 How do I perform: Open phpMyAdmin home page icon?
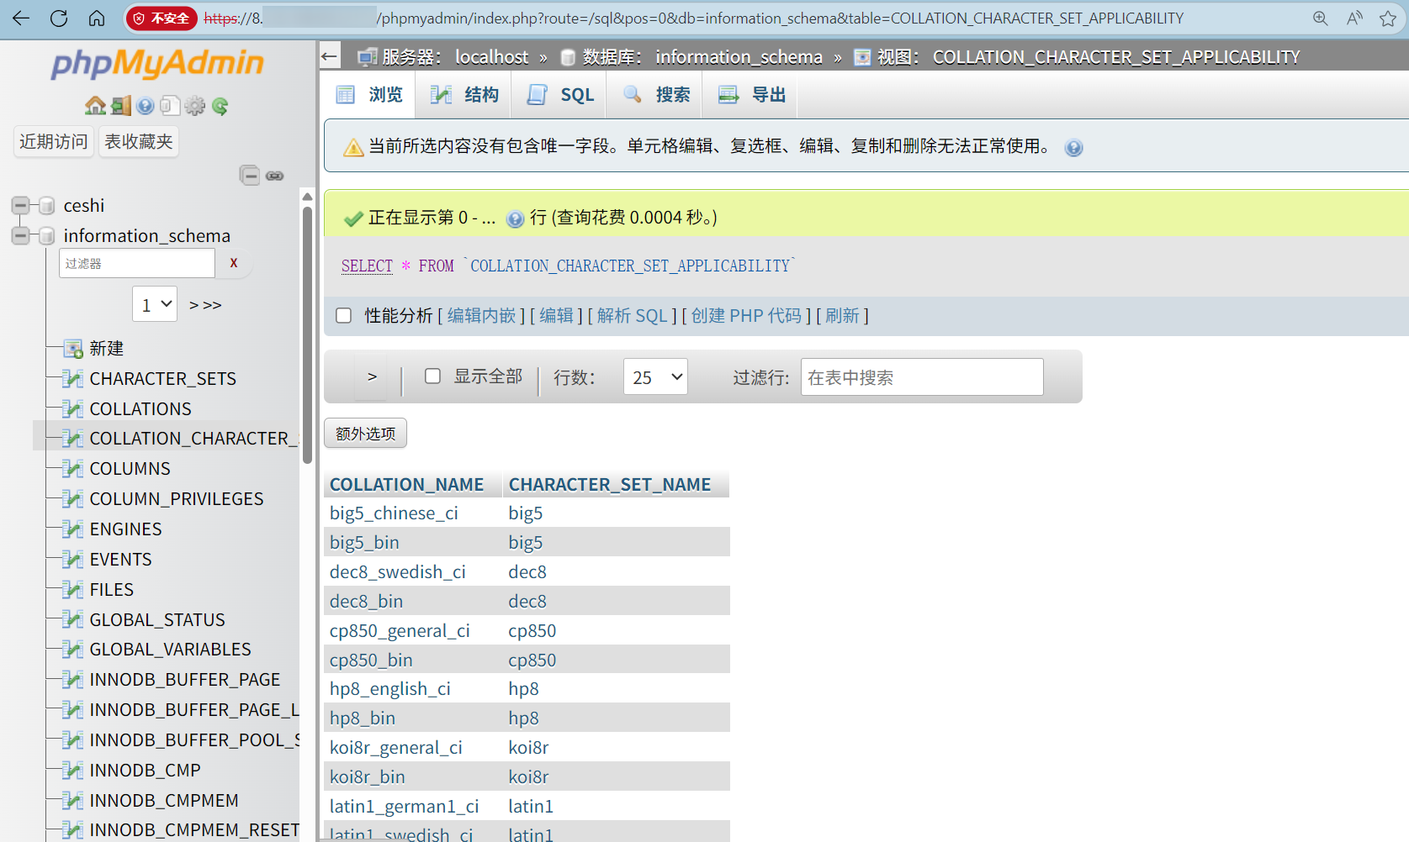click(95, 105)
